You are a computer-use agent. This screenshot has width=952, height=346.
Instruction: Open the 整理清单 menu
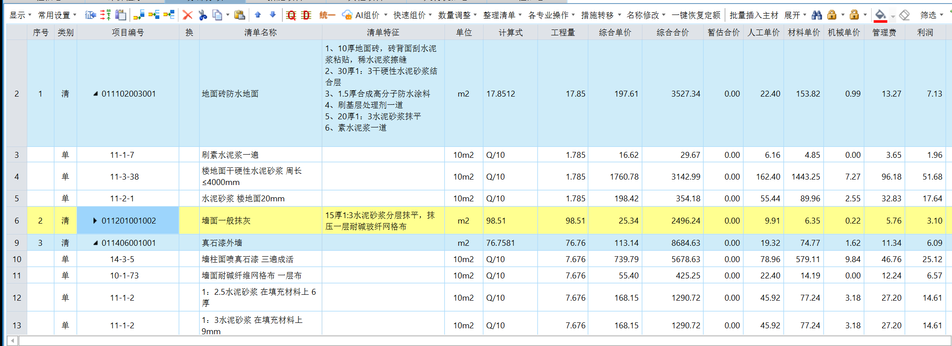502,15
